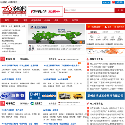The height and width of the screenshot is (125, 125).
Task: Click the red 搜索 search button
Action: [x=120, y=10]
